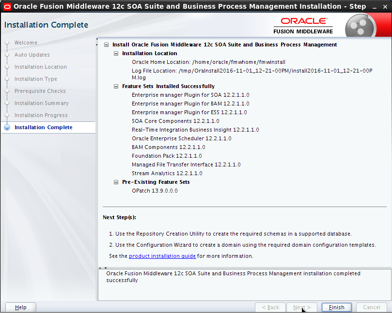The image size is (392, 313).
Task: Open the product installation guide link
Action: (162, 256)
